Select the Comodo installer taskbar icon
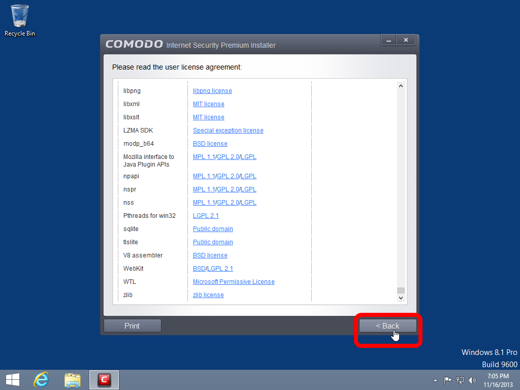520x390 pixels. 104,380
